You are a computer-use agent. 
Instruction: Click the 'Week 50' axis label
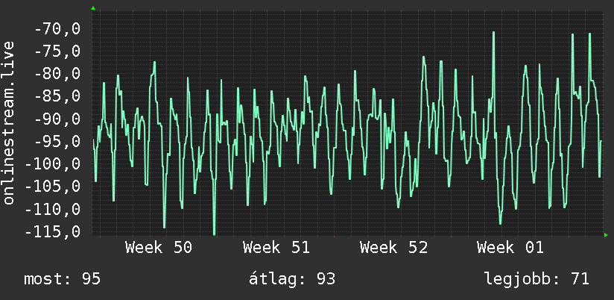[x=159, y=248]
